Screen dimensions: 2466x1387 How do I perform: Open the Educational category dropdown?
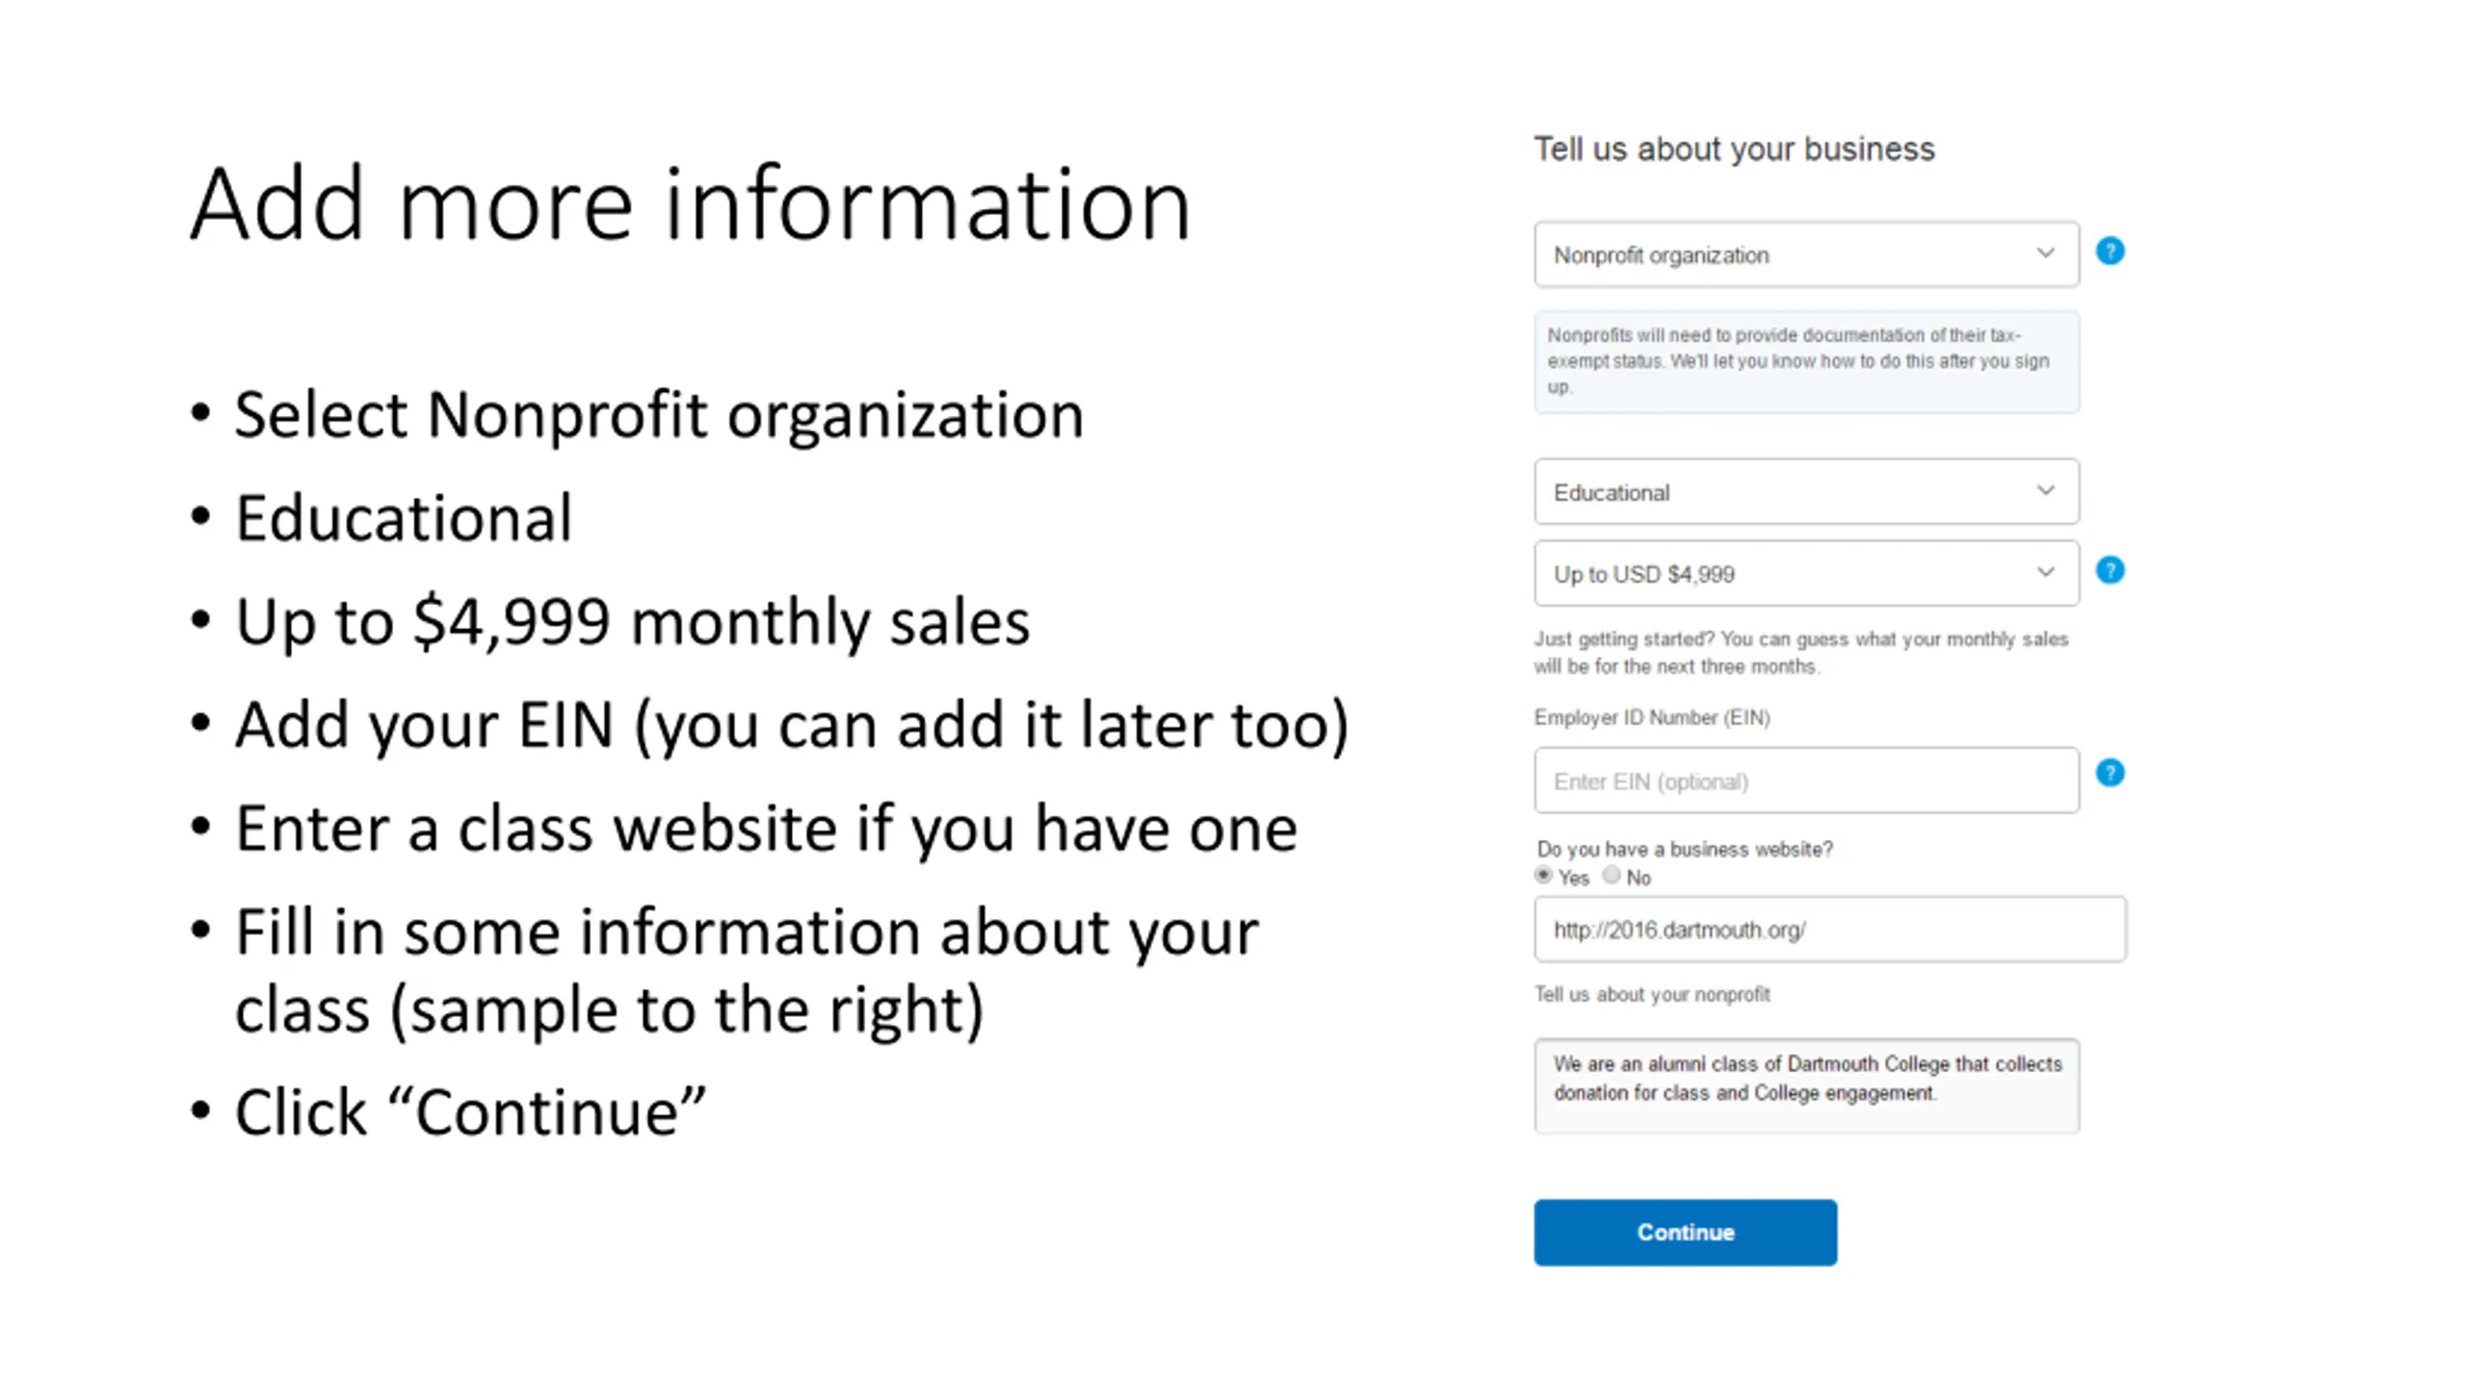click(1806, 492)
